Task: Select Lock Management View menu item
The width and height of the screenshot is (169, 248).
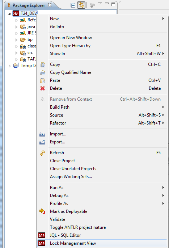Action: point(102,243)
